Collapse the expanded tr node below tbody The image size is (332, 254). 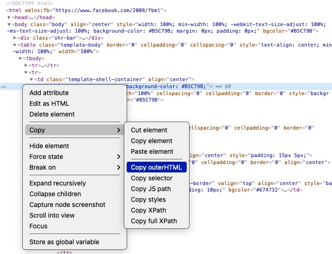[26, 72]
